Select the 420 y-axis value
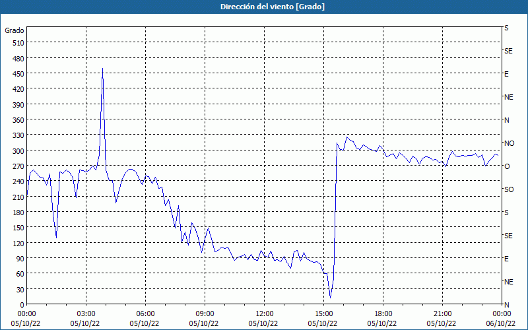This screenshot has height=330, width=528. pyautogui.click(x=19, y=89)
